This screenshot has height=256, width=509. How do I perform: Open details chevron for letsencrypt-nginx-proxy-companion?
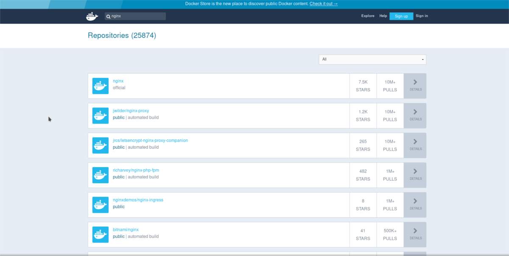click(x=415, y=141)
